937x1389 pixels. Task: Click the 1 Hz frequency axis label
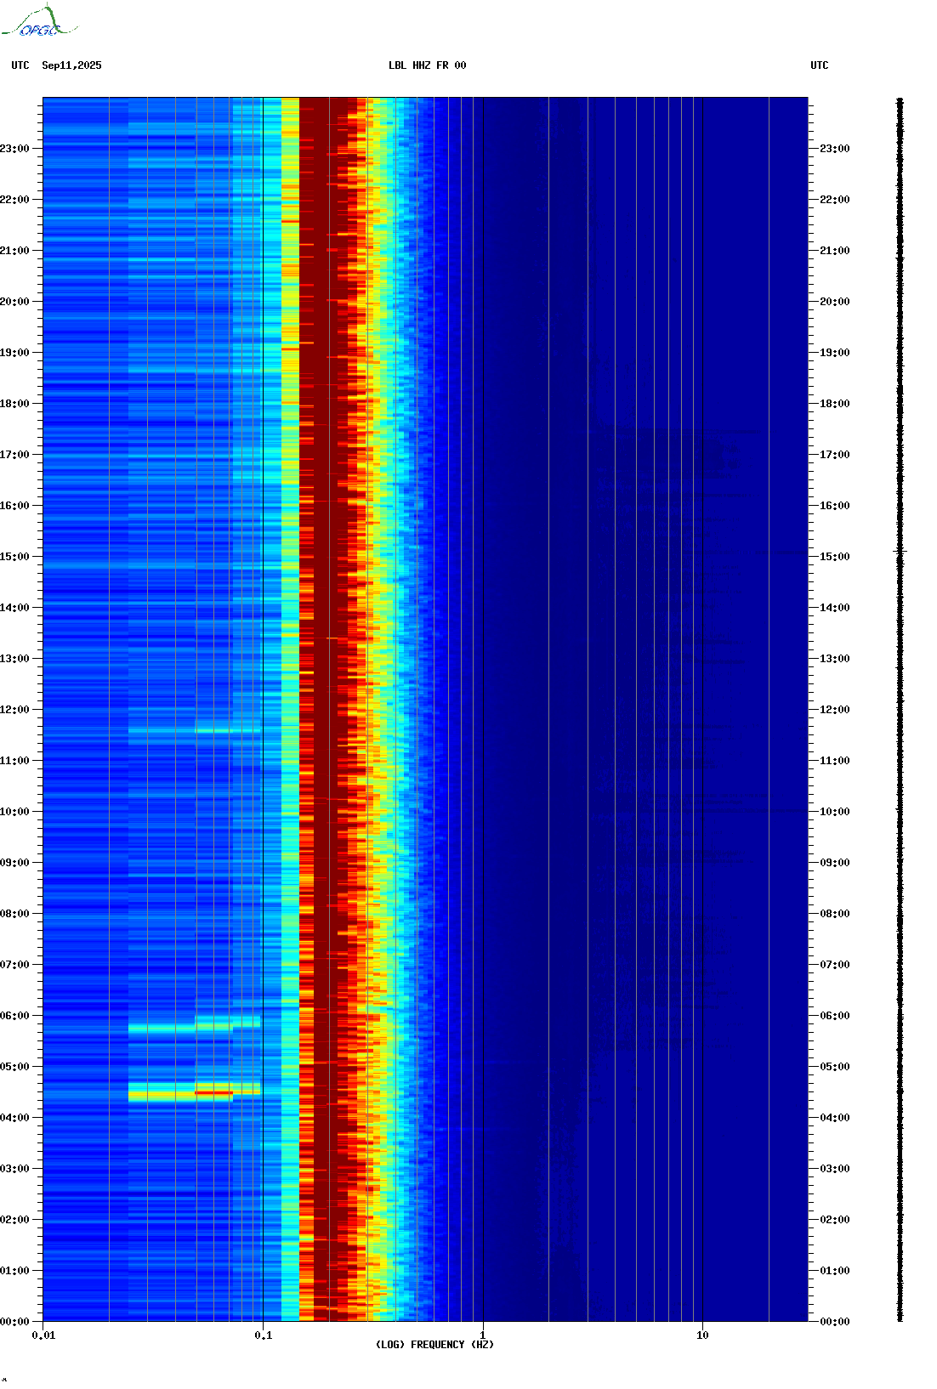[x=483, y=1335]
